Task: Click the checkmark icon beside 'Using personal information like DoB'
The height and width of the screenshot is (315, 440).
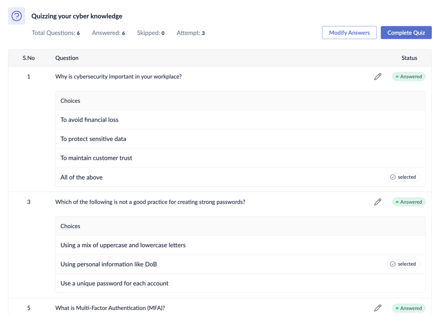Action: point(392,264)
